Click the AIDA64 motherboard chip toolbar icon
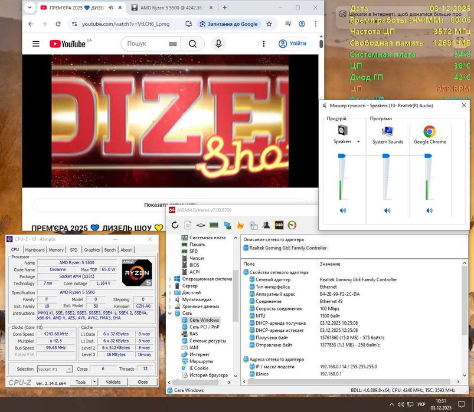474x412 pixels. (x=201, y=225)
